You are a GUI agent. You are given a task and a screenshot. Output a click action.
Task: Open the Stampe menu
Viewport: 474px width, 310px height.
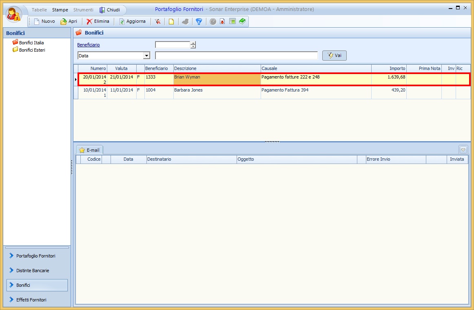(x=60, y=10)
